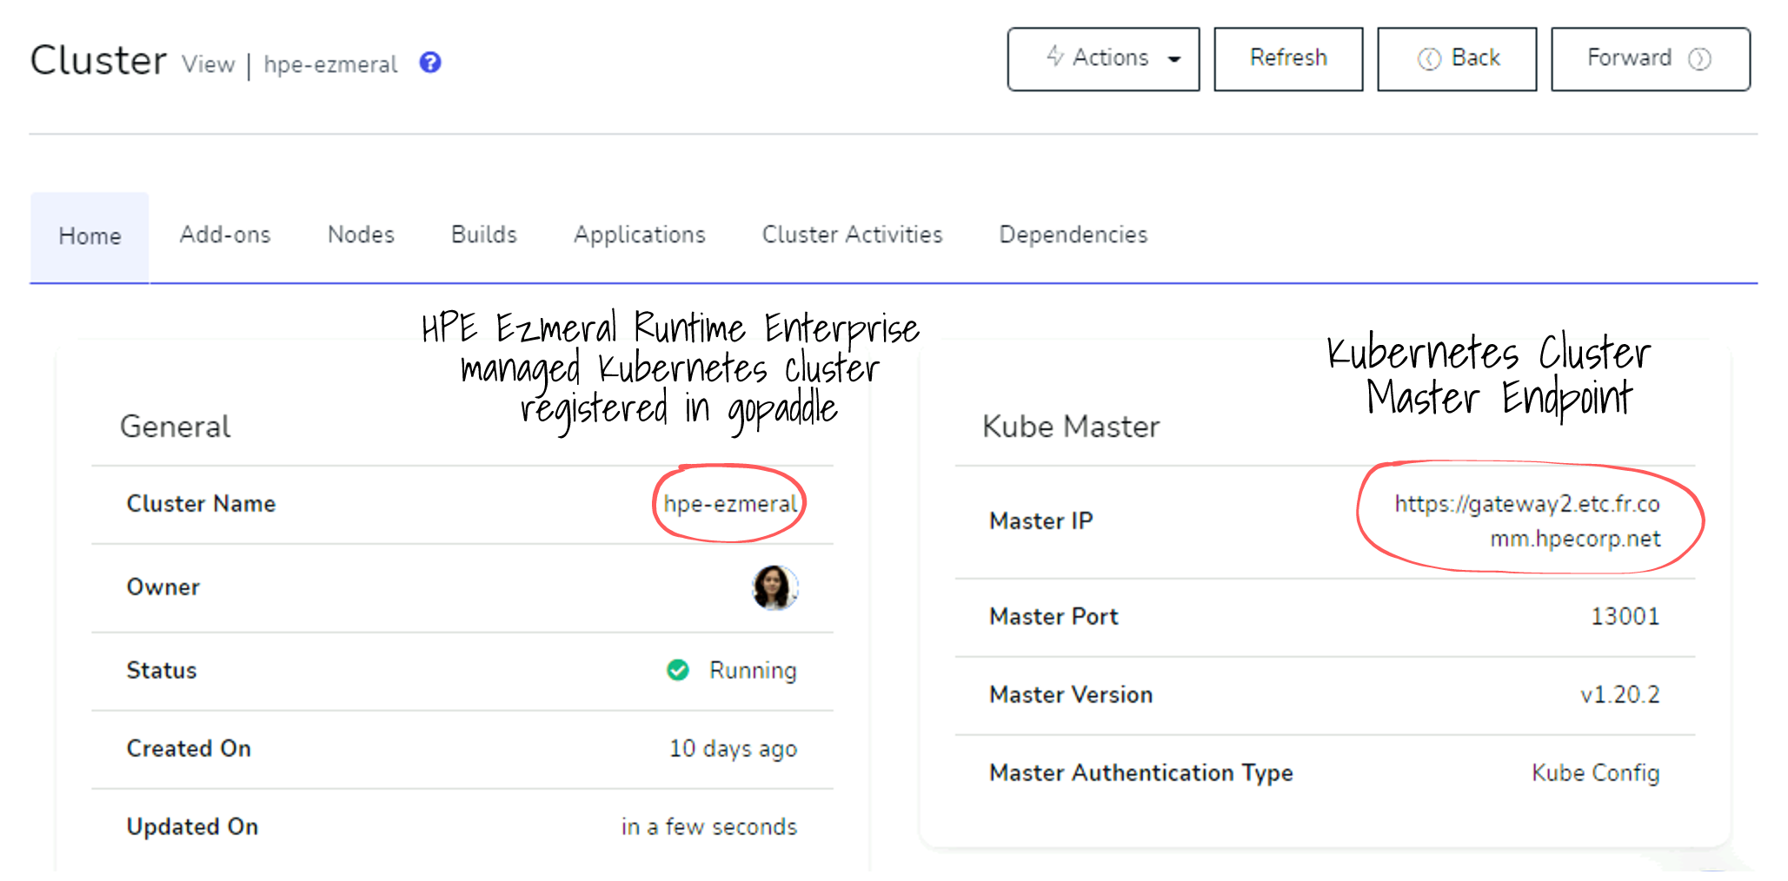This screenshot has width=1788, height=881.
Task: Click the Master IP label
Action: point(1041,521)
